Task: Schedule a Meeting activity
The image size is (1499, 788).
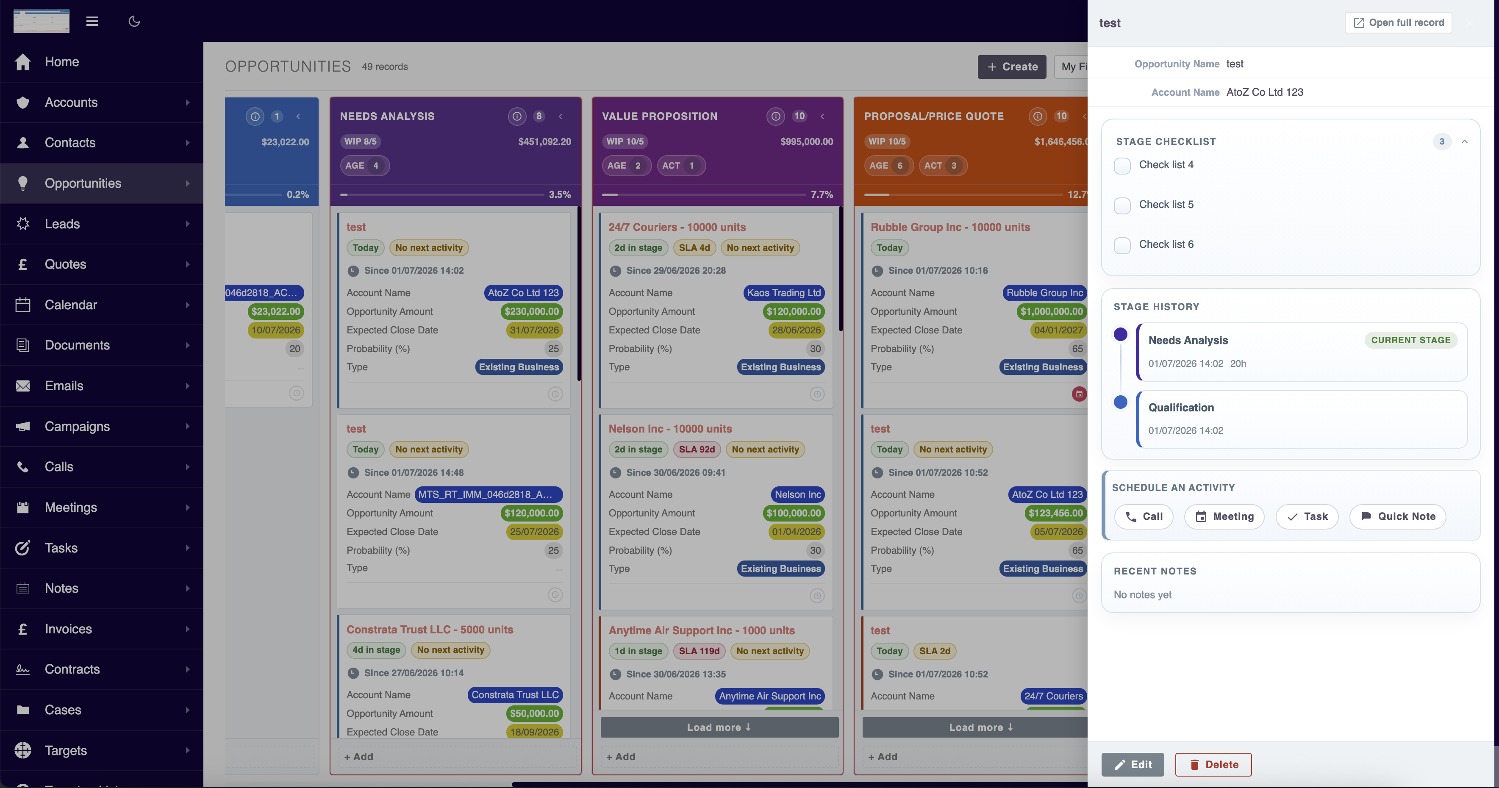Action: tap(1224, 517)
